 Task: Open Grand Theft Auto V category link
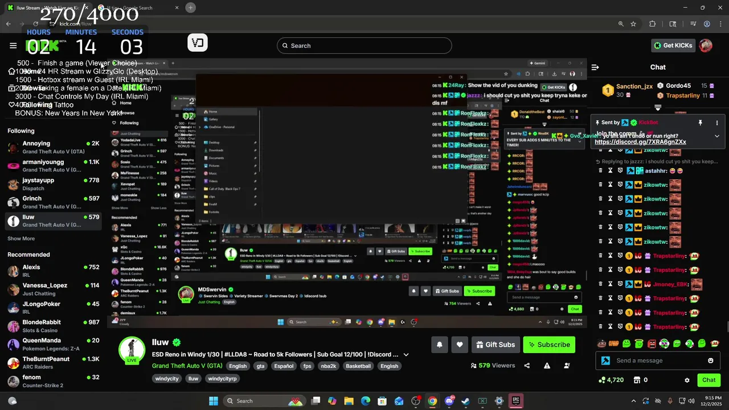(x=187, y=366)
